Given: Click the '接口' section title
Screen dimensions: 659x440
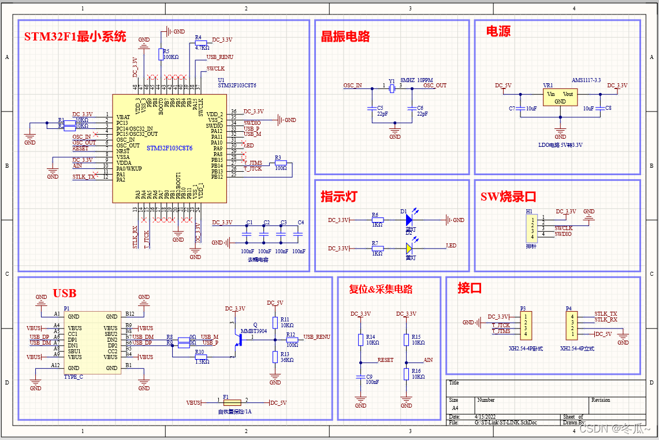Looking at the screenshot, I should point(470,288).
